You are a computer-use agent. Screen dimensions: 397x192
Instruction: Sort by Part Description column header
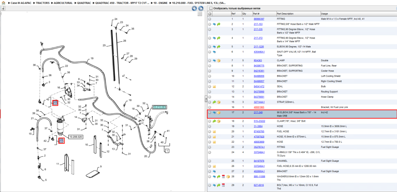pyautogui.click(x=298, y=14)
